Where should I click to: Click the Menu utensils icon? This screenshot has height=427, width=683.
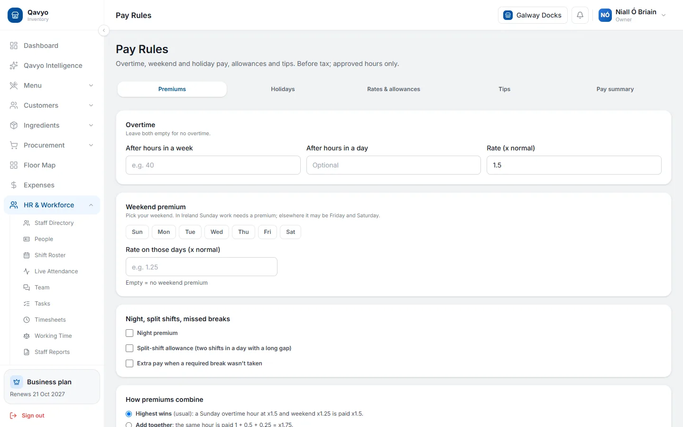click(x=14, y=85)
